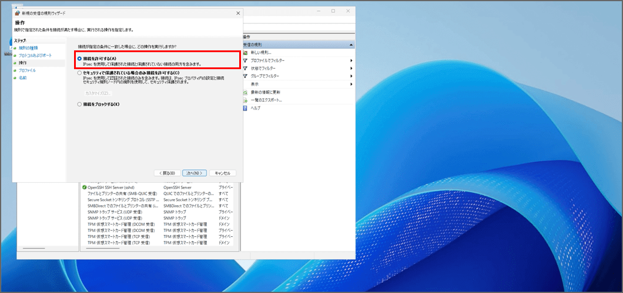623x293 pixels.
Task: Click the funnel icon beside 状態でフィルター
Action: [x=245, y=68]
